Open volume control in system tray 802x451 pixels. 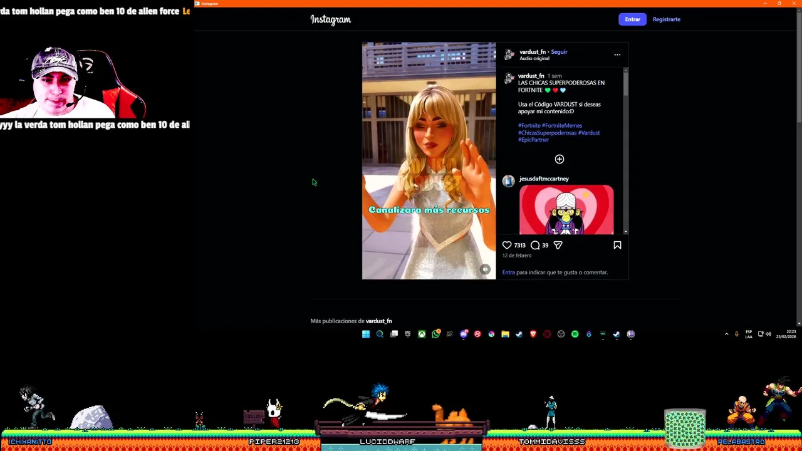tap(769, 334)
